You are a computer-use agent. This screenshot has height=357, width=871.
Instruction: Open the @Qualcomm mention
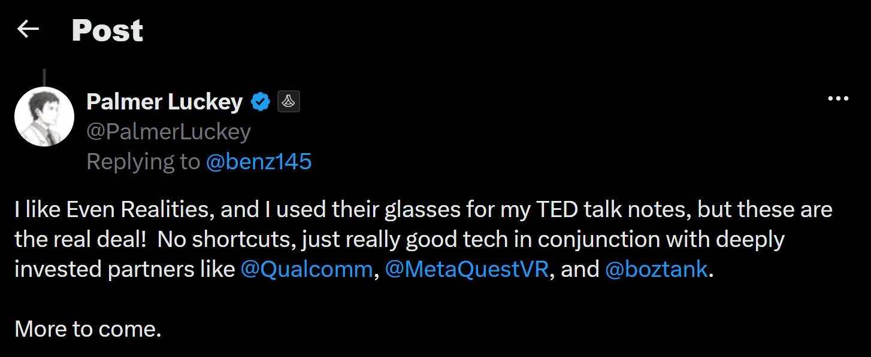point(306,270)
